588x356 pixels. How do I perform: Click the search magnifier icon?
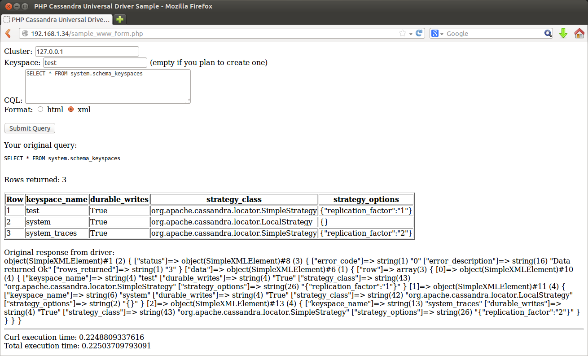(x=548, y=33)
